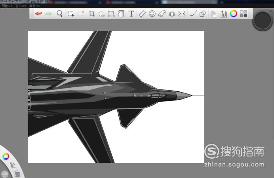This screenshot has width=274, height=178.
Task: Click the deselect selection icon
Action: [x=81, y=13]
